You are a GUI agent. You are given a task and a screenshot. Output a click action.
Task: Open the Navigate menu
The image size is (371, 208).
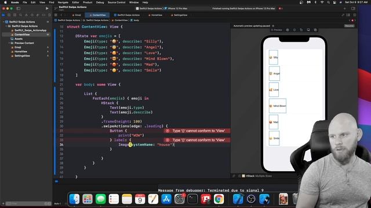tap(63, 2)
